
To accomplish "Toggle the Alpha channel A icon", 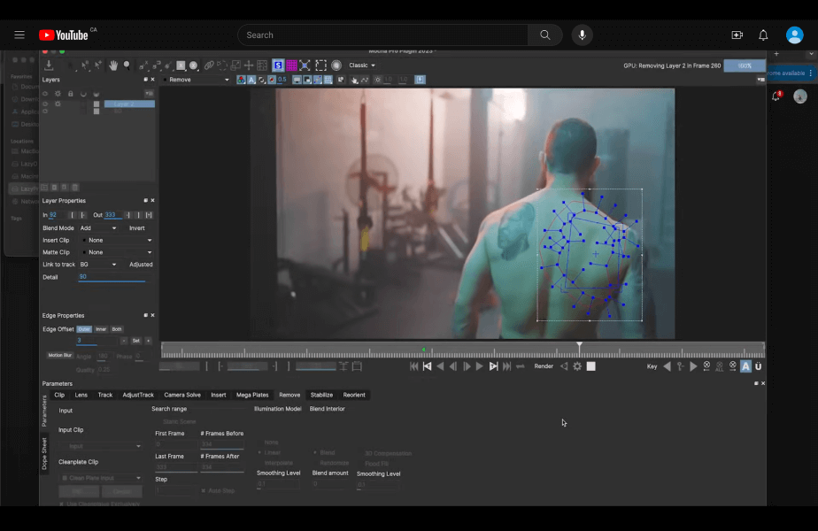I will 251,80.
